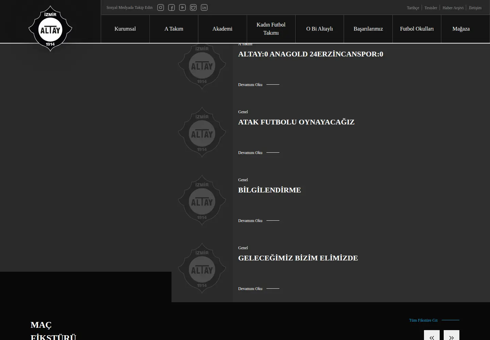490x340 pixels.
Task: Open the GELECEĞİMİZ BİZİM ELİMİZDE headline
Action: click(x=298, y=258)
